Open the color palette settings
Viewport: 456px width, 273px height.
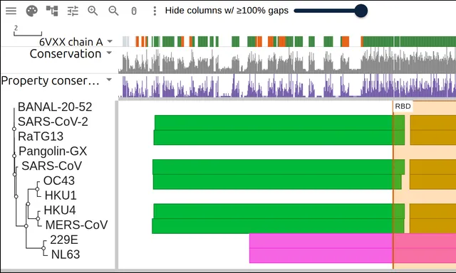pos(31,11)
